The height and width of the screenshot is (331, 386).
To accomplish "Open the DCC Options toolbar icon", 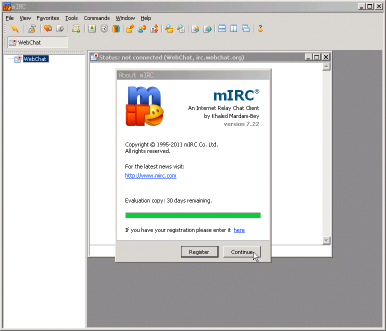I will [154, 29].
